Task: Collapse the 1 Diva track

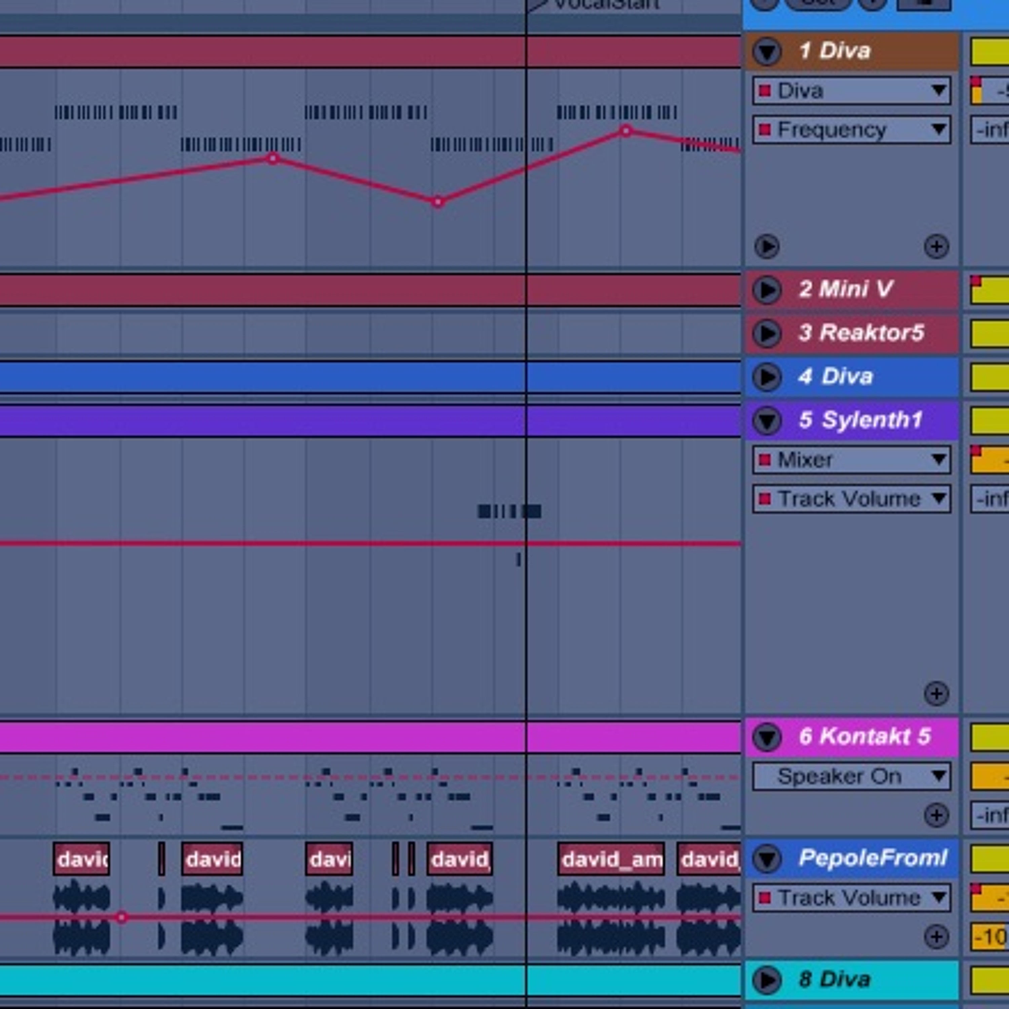Action: pos(767,51)
